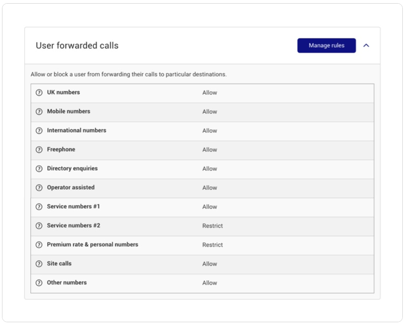This screenshot has width=406, height=325.
Task: Select the Service numbers #2 label
Action: coord(73,226)
